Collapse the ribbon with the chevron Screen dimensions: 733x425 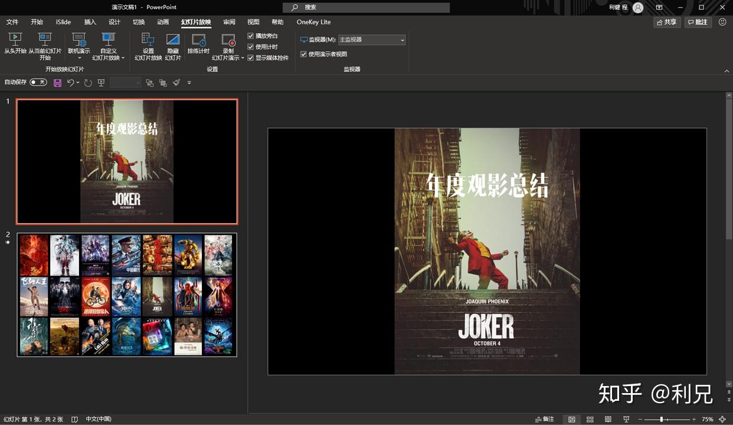click(x=727, y=71)
